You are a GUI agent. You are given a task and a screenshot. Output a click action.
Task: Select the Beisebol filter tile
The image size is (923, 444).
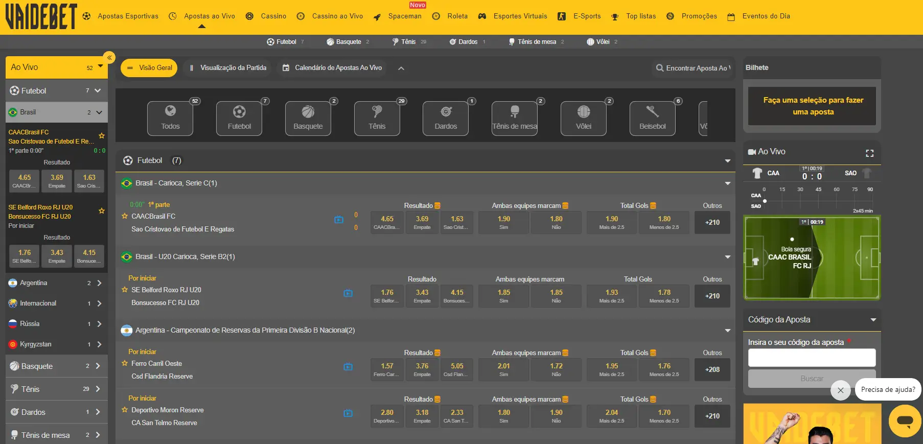[x=653, y=119]
